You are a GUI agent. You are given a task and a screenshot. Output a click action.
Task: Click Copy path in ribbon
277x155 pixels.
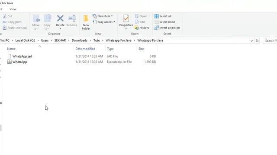point(12,22)
